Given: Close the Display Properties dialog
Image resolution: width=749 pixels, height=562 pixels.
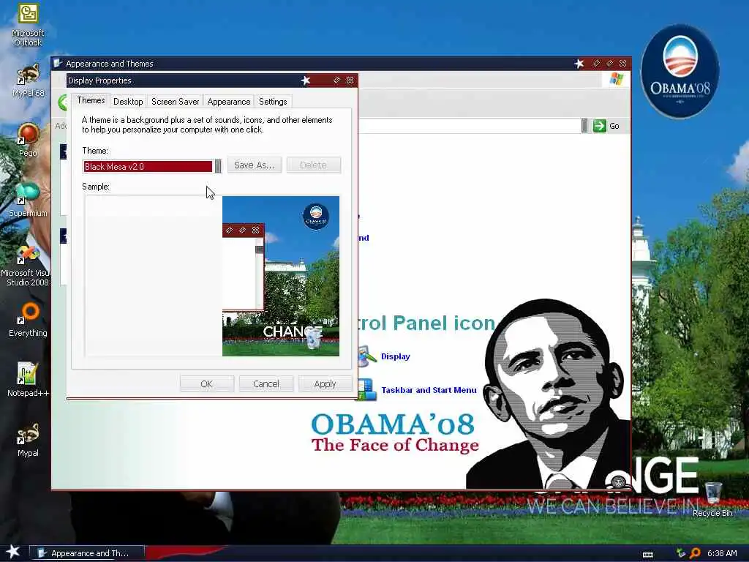Looking at the screenshot, I should pyautogui.click(x=350, y=80).
